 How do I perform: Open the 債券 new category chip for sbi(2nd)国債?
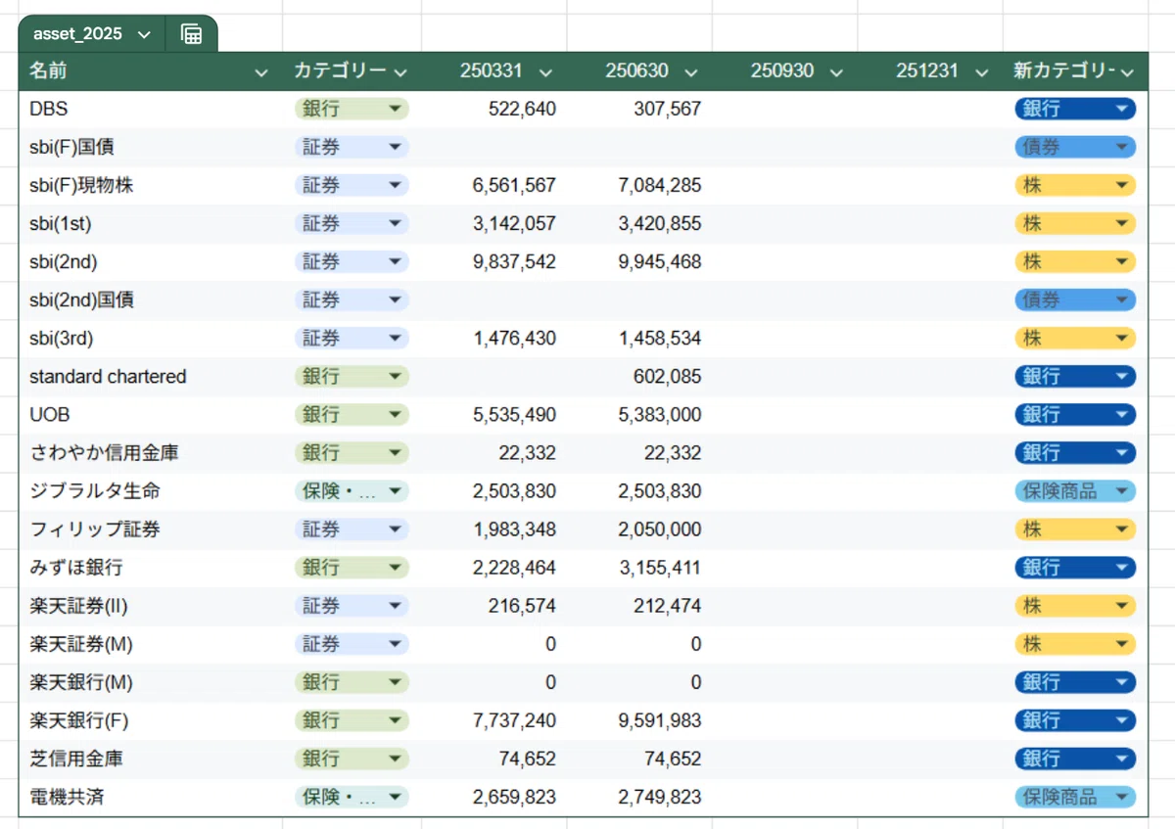1075,300
